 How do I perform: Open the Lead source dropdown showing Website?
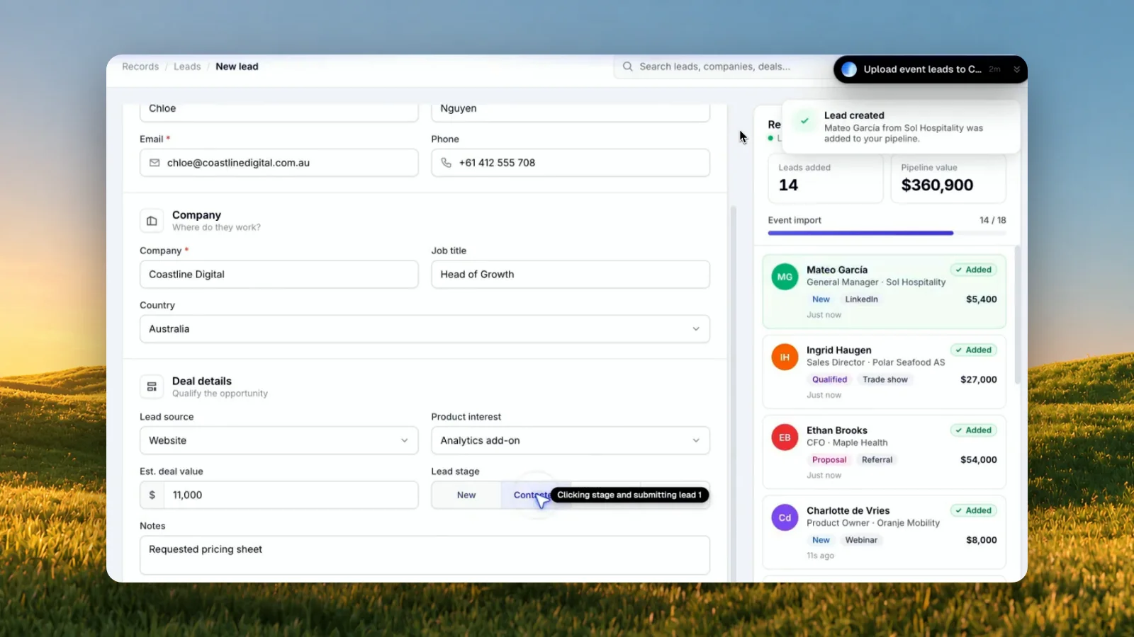click(279, 440)
